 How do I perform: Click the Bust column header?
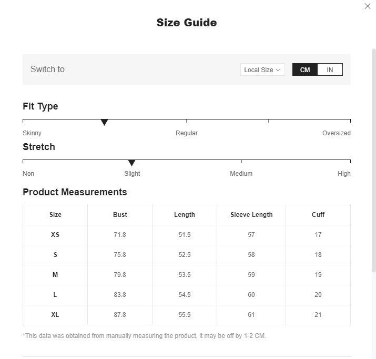[120, 215]
